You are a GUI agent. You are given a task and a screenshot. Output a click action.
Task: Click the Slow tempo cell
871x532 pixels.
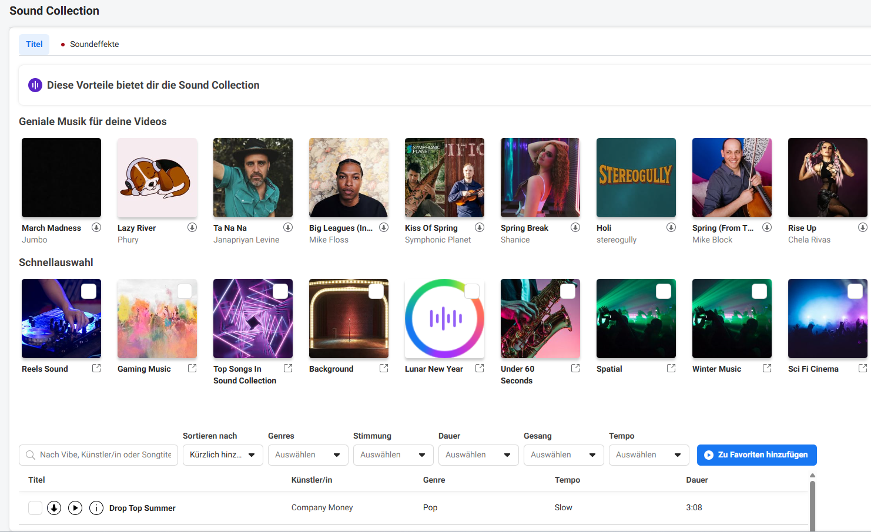click(x=563, y=508)
